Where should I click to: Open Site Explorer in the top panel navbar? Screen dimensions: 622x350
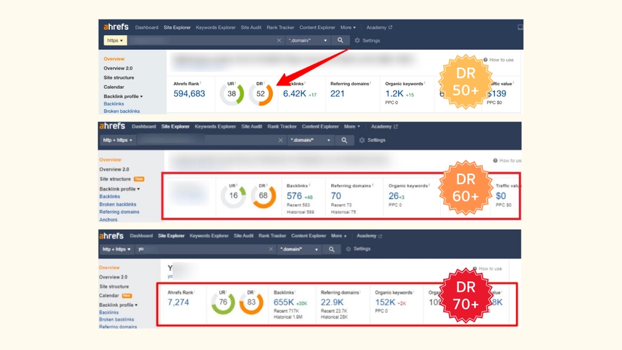pos(177,27)
